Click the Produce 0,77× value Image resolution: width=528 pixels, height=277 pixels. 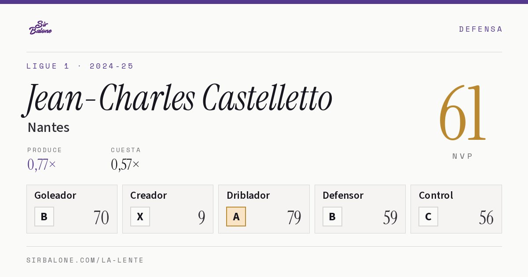(x=42, y=164)
